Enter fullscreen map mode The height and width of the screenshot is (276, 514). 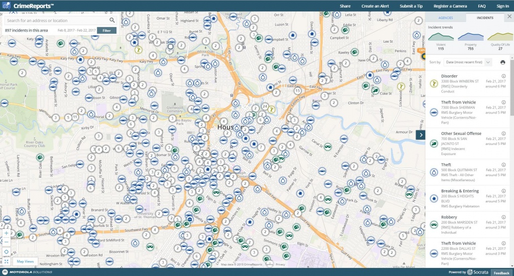6,261
